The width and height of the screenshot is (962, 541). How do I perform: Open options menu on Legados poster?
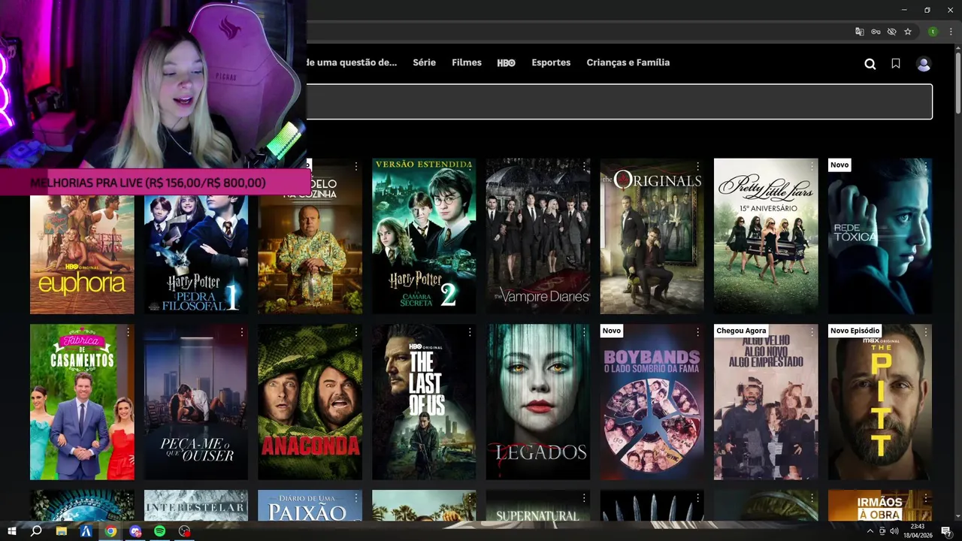point(584,332)
